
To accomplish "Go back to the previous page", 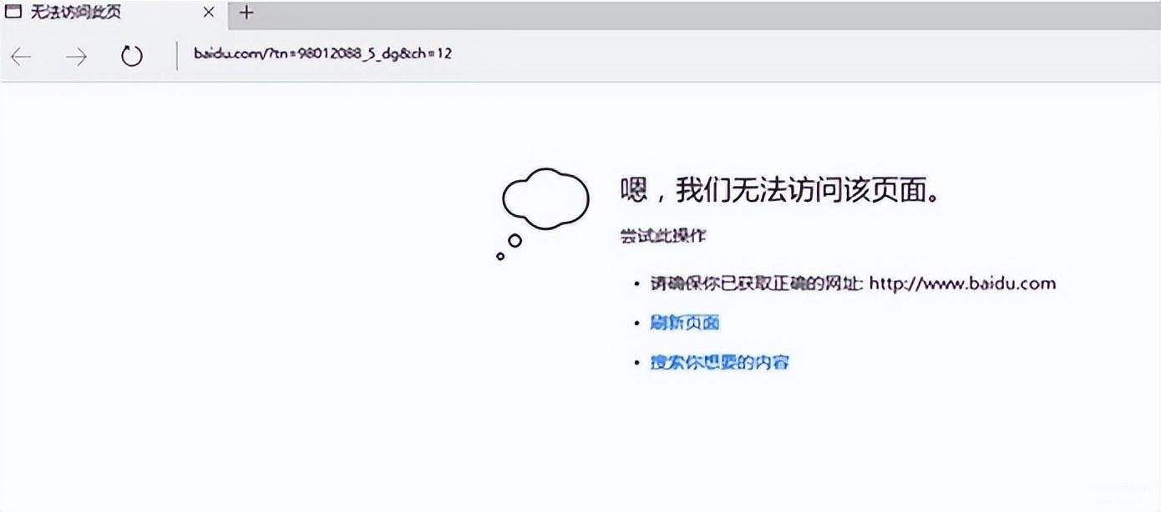I will click(x=22, y=57).
